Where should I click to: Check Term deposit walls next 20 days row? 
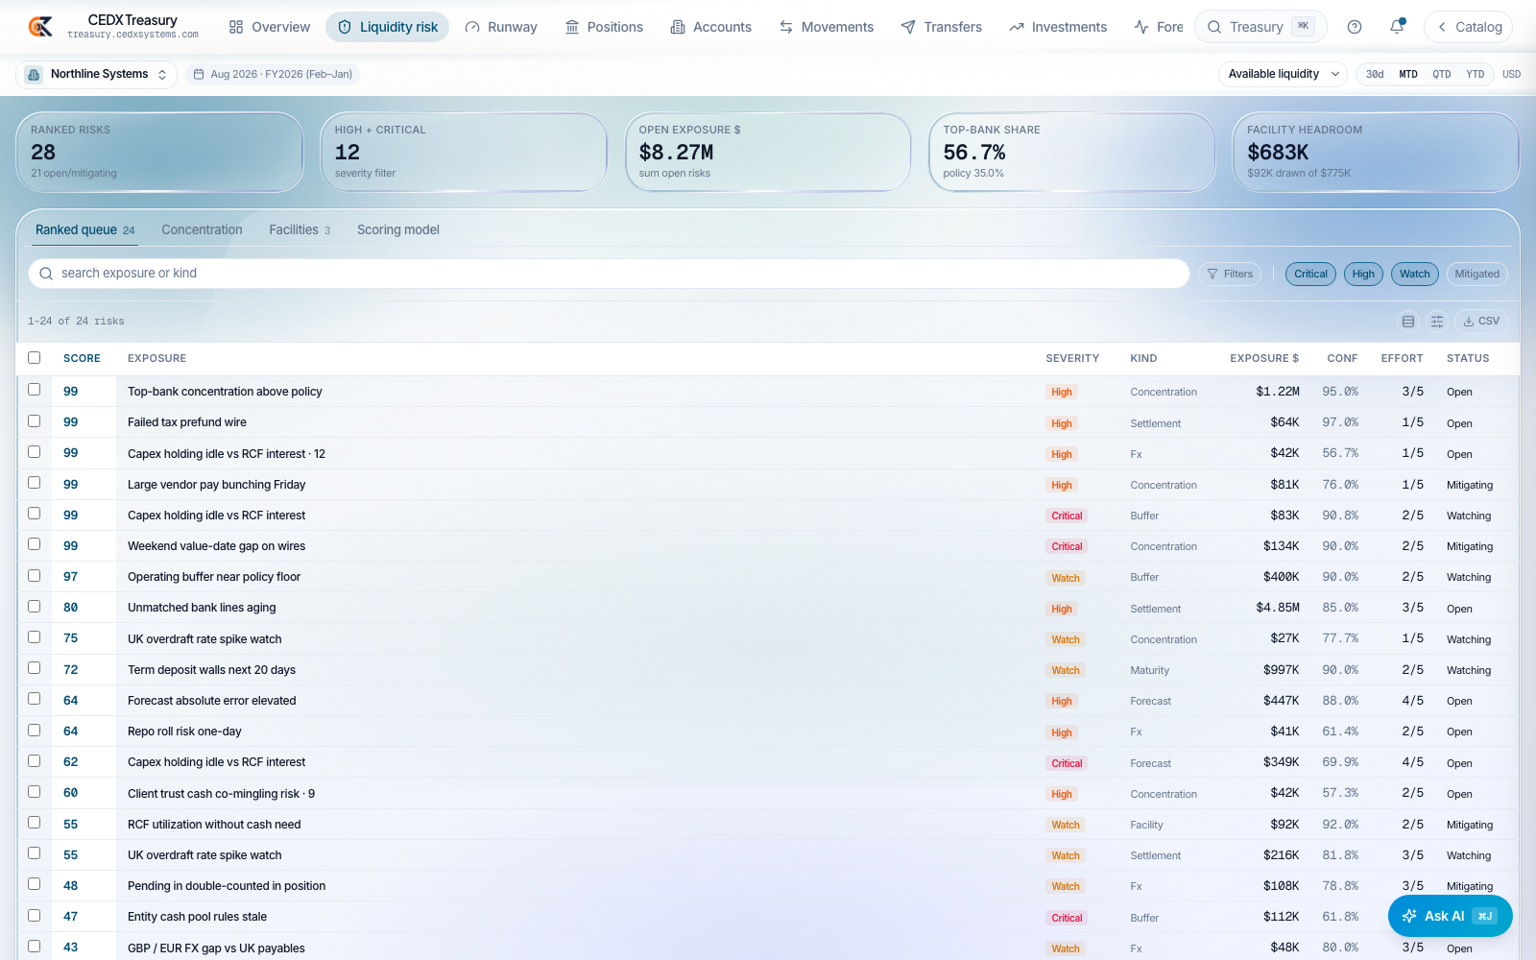point(35,668)
